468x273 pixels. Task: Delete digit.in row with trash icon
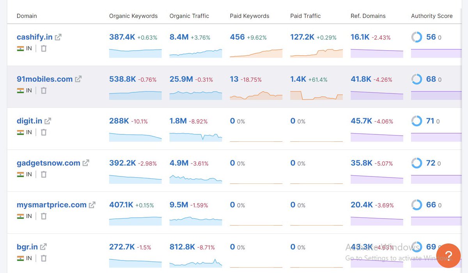click(x=44, y=132)
